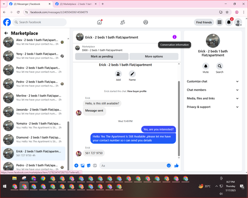Choose a sticker in composer
The image size is (248, 198).
89,165
